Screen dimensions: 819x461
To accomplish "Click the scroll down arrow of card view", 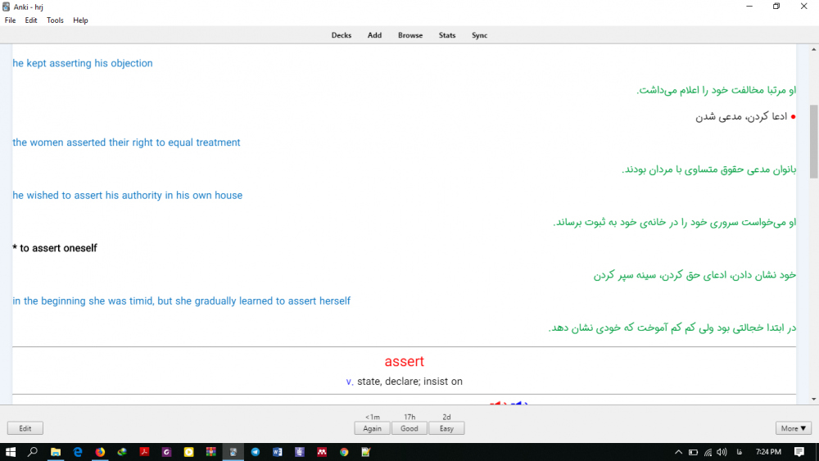I will coord(813,399).
